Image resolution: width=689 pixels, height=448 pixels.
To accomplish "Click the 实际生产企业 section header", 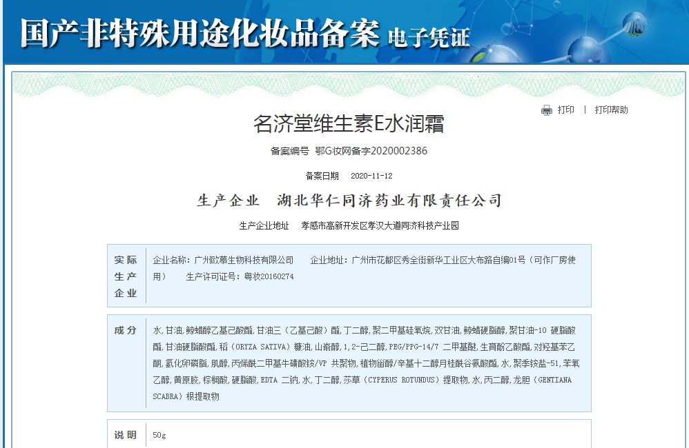I will (126, 276).
